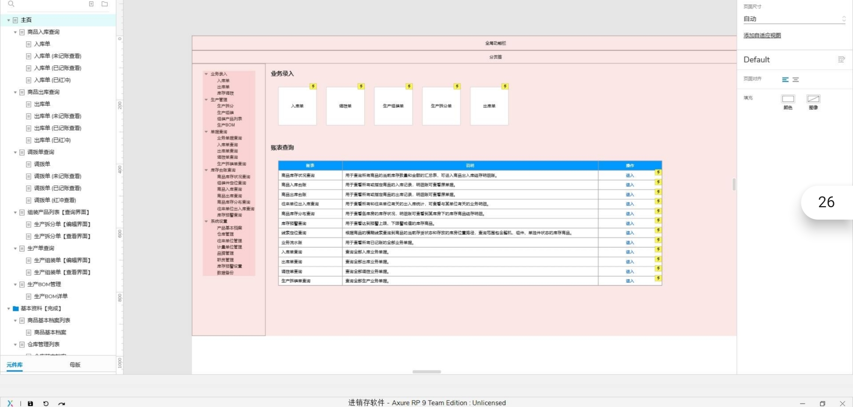
Task: Click page icon of 出库单 (已记账查看)
Action: pyautogui.click(x=29, y=129)
